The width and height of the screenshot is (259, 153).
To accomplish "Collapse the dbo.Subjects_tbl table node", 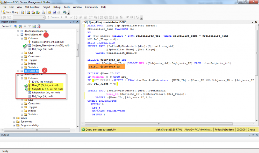I will [x=18, y=35].
